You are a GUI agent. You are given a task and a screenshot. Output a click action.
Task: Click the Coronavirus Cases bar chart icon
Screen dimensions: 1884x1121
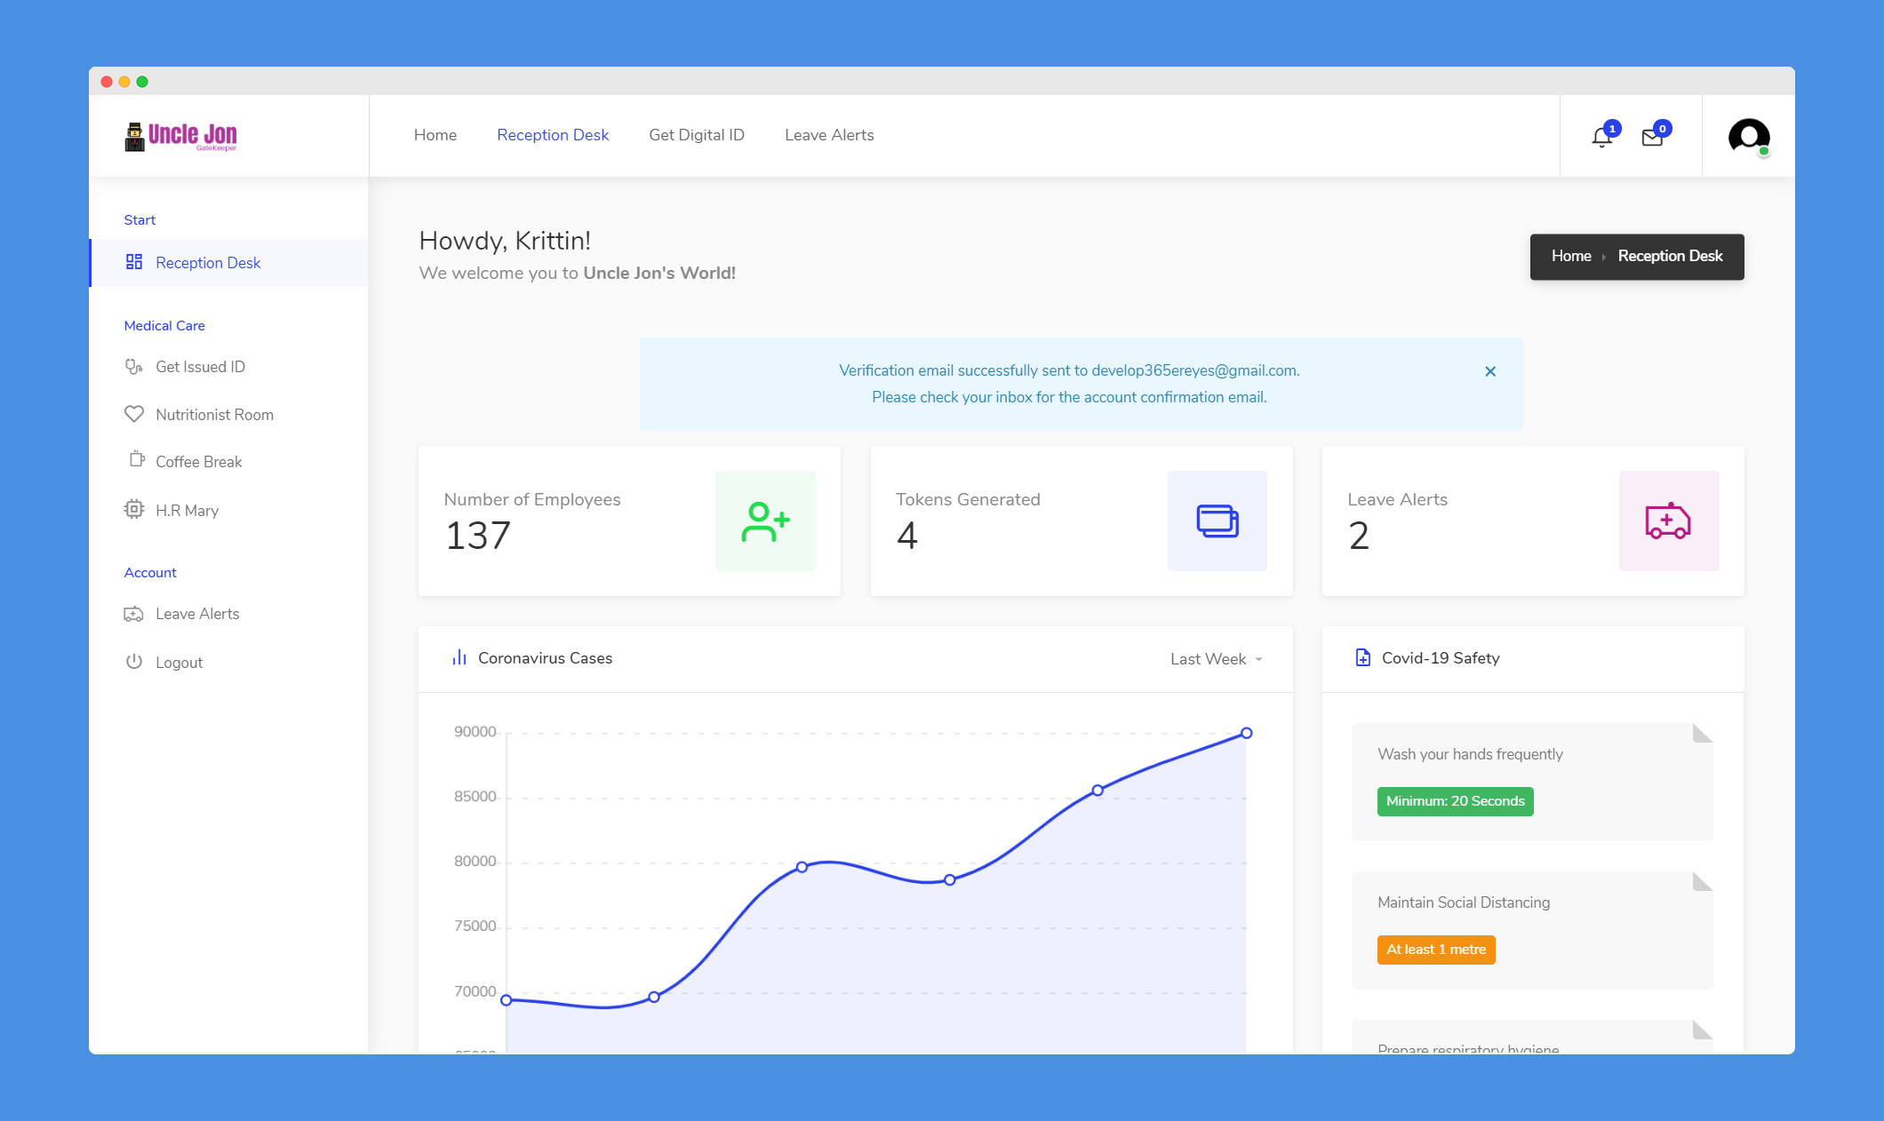click(459, 657)
